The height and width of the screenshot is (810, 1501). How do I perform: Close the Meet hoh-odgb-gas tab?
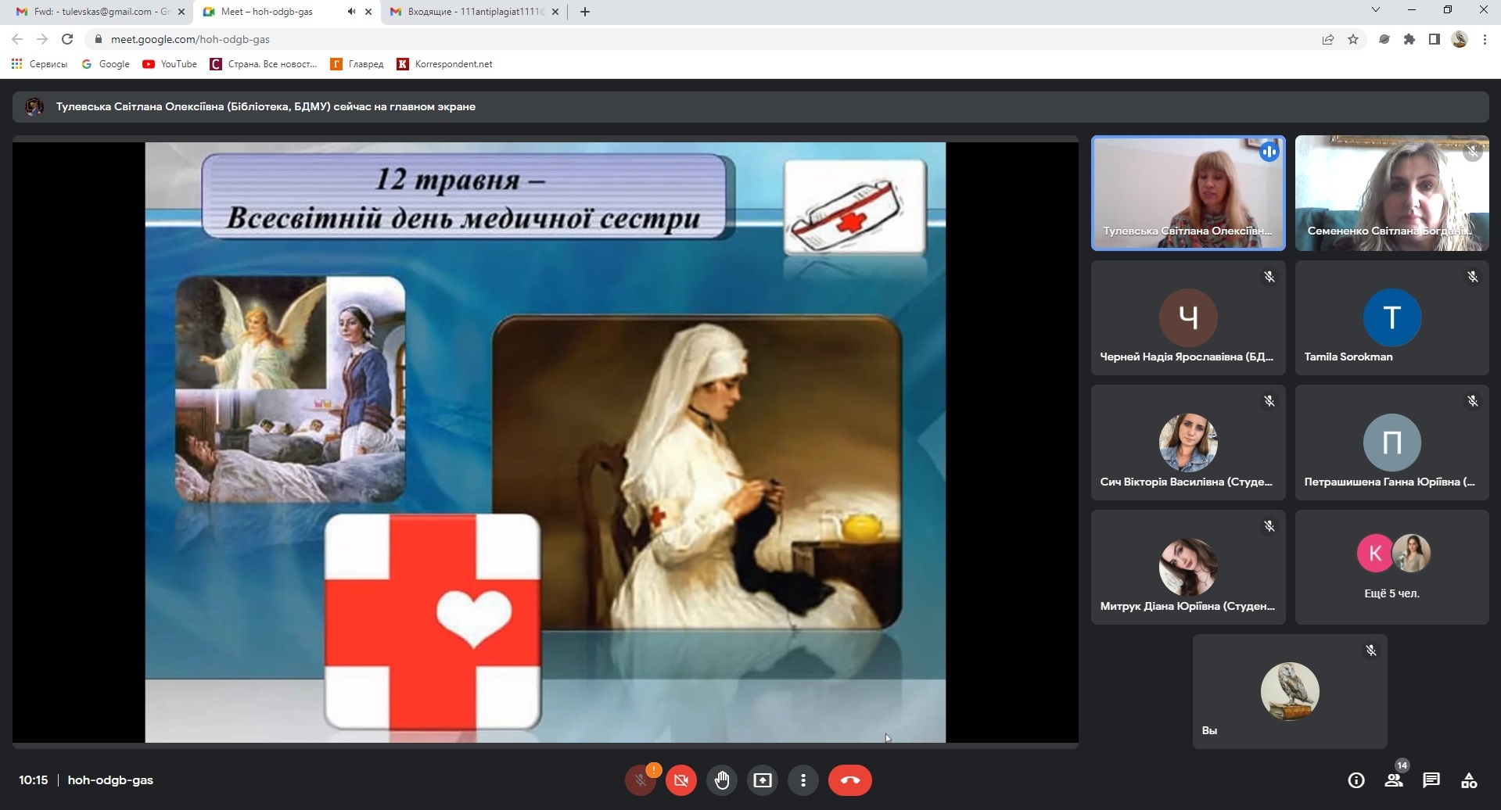[x=368, y=12]
